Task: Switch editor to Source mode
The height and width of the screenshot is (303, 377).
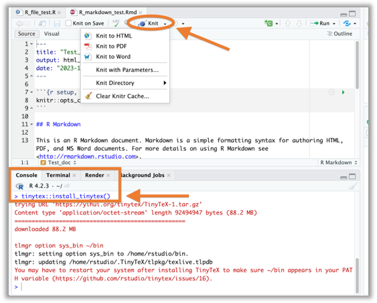Action: coord(26,34)
